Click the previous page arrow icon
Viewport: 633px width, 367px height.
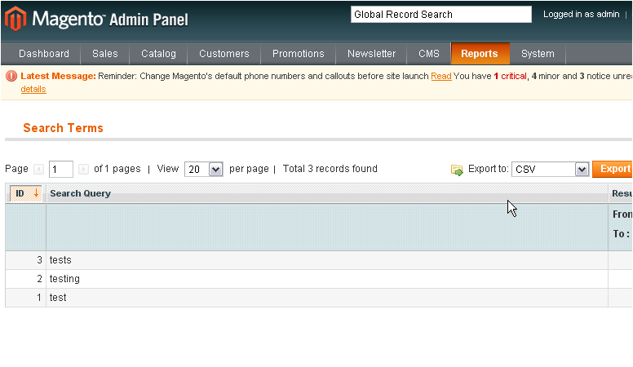38,169
